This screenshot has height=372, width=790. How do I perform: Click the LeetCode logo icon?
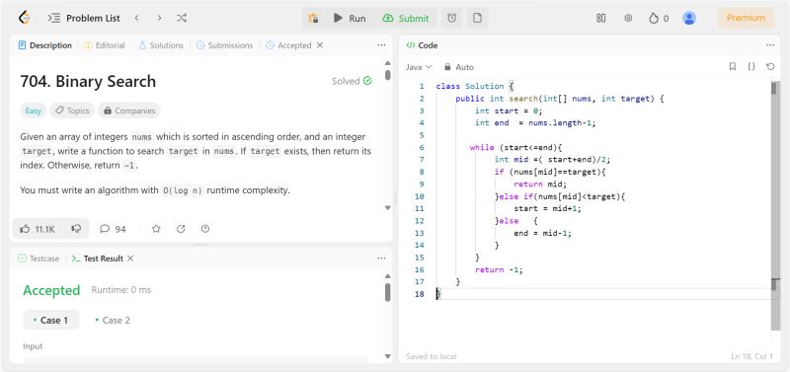24,18
